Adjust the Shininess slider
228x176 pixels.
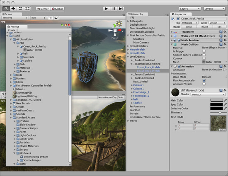[x=218, y=113]
